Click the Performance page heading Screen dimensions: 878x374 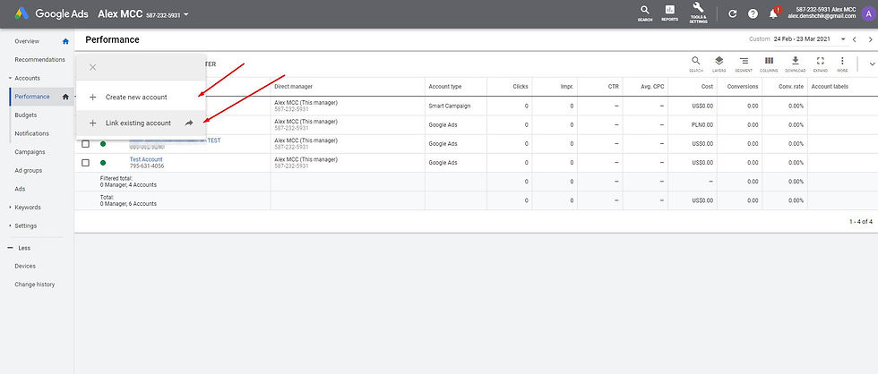pos(112,39)
